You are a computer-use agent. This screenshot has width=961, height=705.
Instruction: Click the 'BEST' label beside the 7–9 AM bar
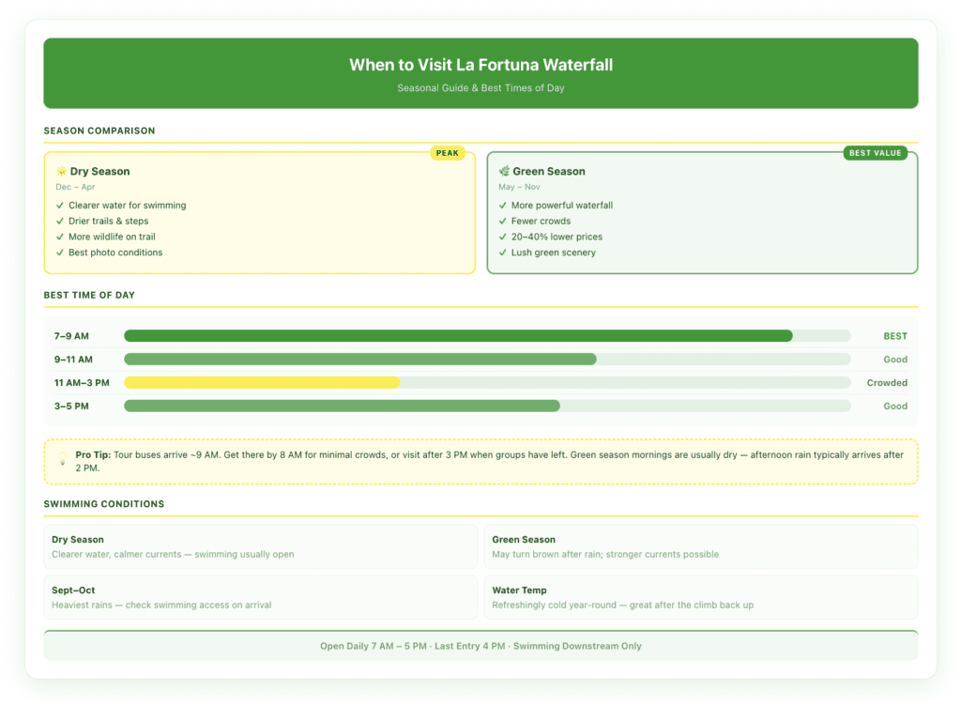[894, 335]
